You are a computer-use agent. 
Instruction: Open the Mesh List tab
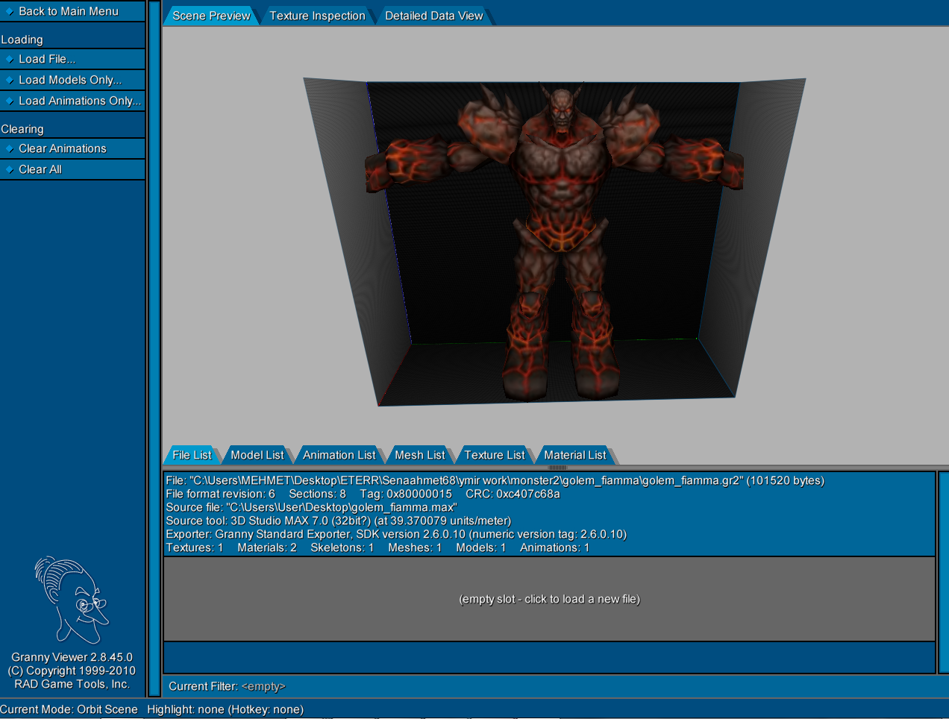(x=419, y=455)
